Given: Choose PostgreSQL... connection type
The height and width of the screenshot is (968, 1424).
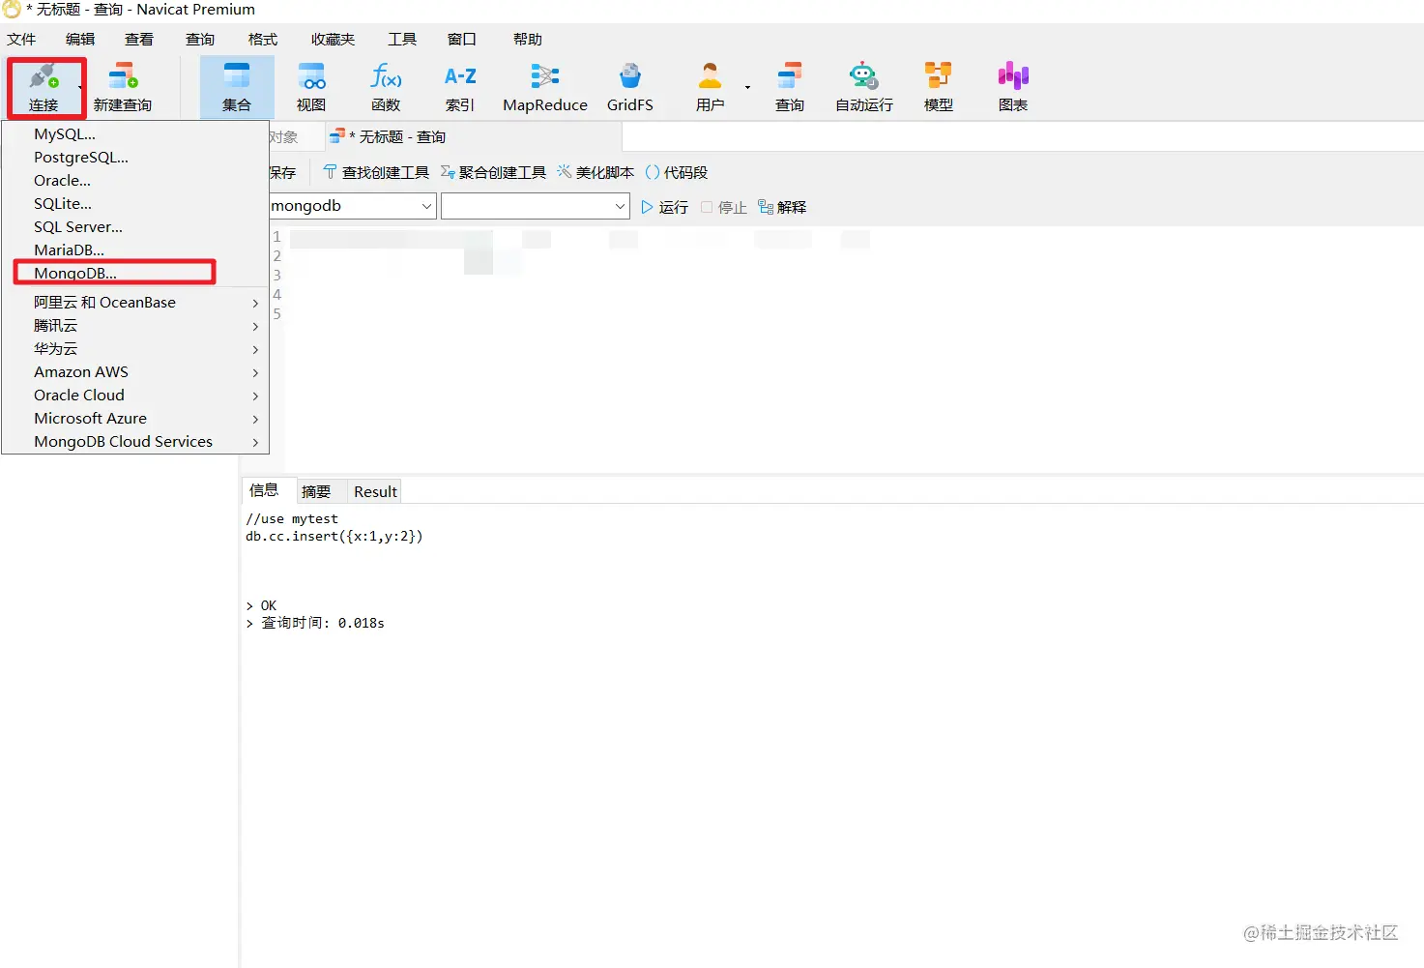Looking at the screenshot, I should 135,158.
